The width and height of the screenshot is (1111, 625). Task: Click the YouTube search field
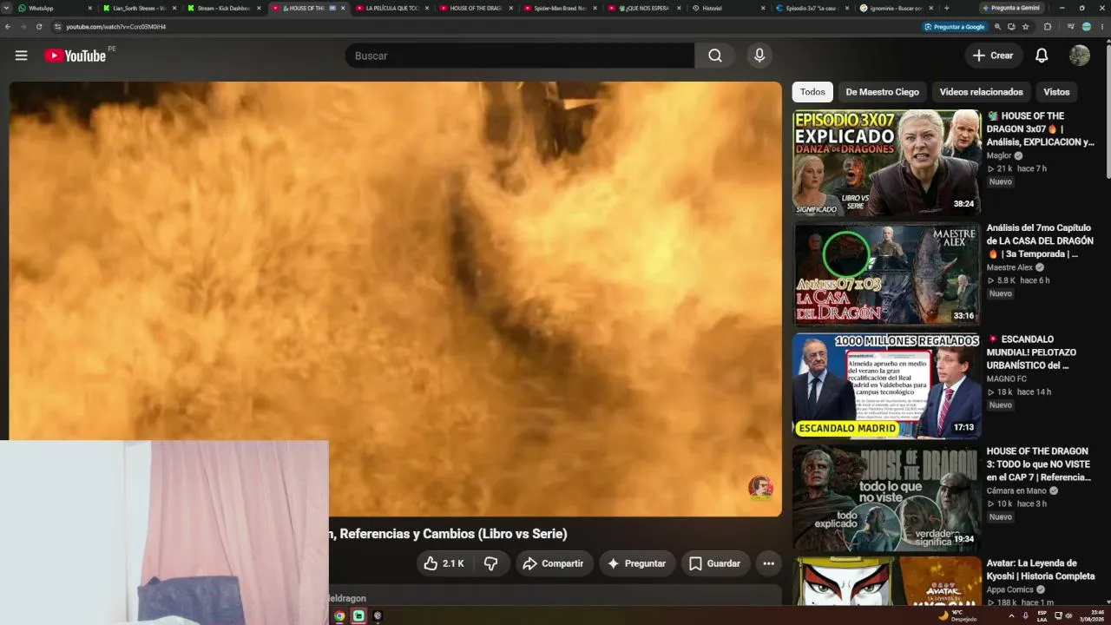point(520,56)
